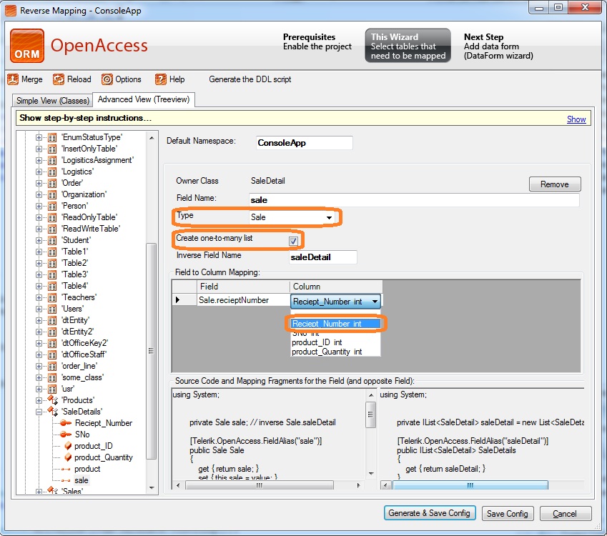The width and height of the screenshot is (607, 536).
Task: Select the 'usr' table icon
Action: (x=52, y=389)
